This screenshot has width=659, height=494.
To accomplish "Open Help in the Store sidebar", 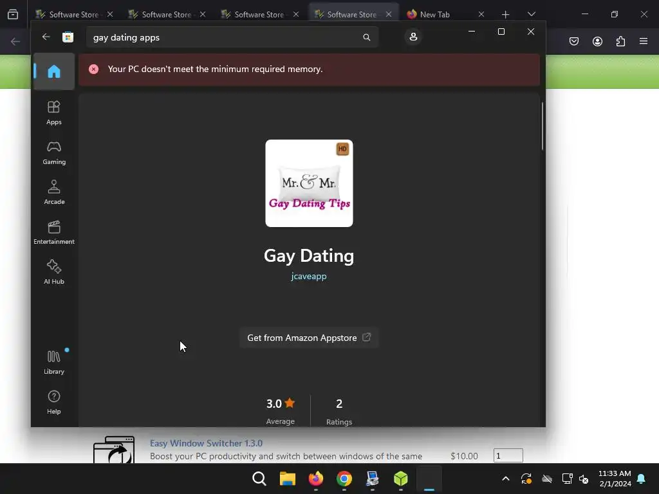I will [x=54, y=403].
